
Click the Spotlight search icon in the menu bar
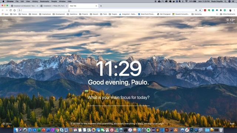[x=225, y=1]
